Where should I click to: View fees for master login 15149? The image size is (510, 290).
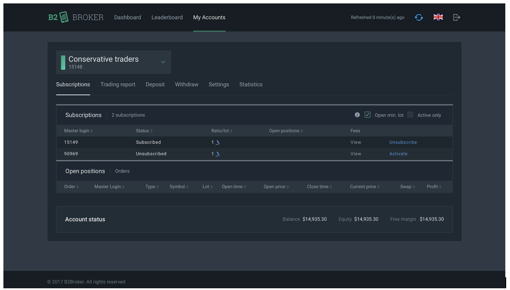pyautogui.click(x=356, y=142)
